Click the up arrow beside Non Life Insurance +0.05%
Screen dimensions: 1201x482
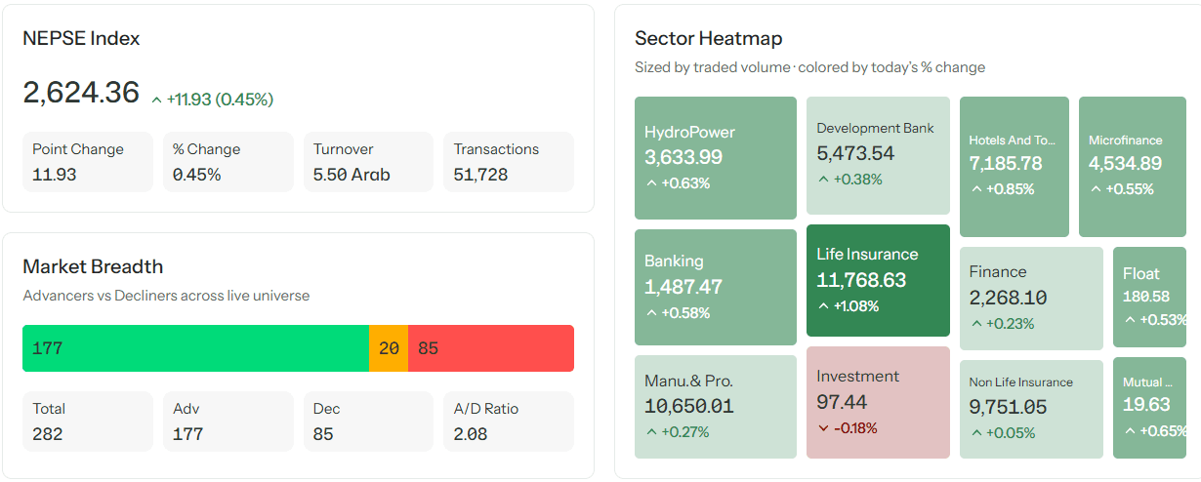[976, 433]
